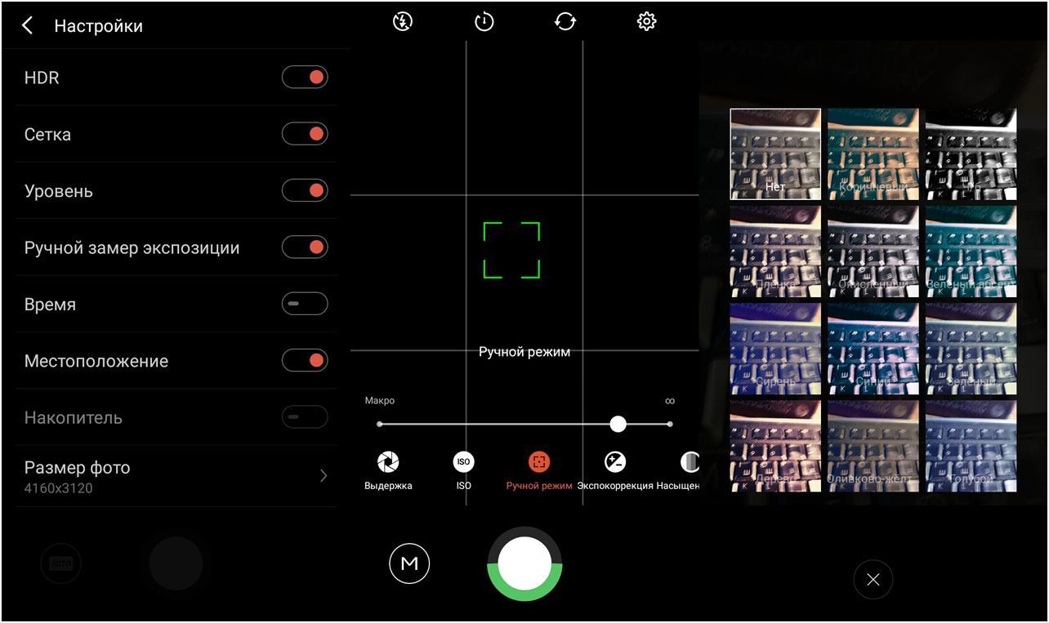Screen dimensions: 1049x623
Task: Select the Нет filter thumbnail
Action: 775,154
